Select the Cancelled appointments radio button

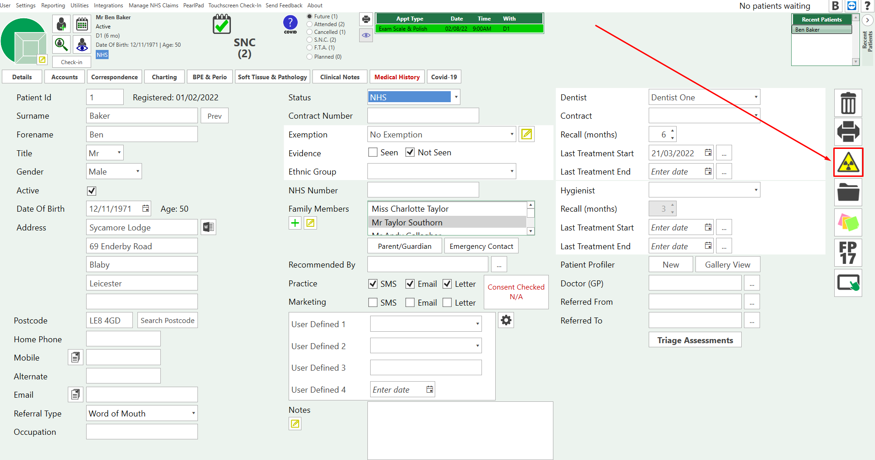pos(310,32)
